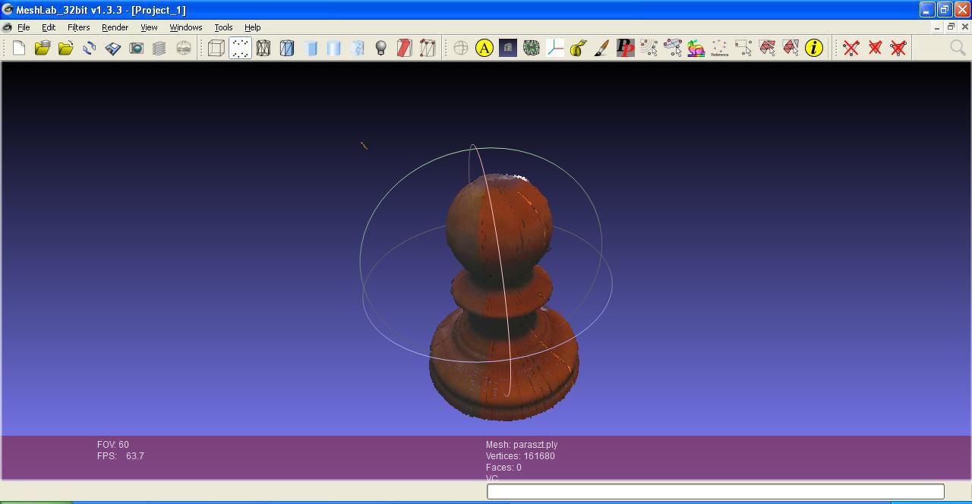
Task: Create a new empty project
Action: (19, 48)
